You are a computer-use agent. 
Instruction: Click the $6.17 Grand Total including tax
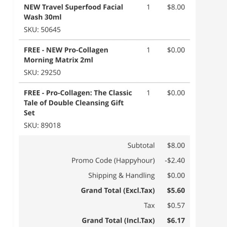click(x=176, y=221)
